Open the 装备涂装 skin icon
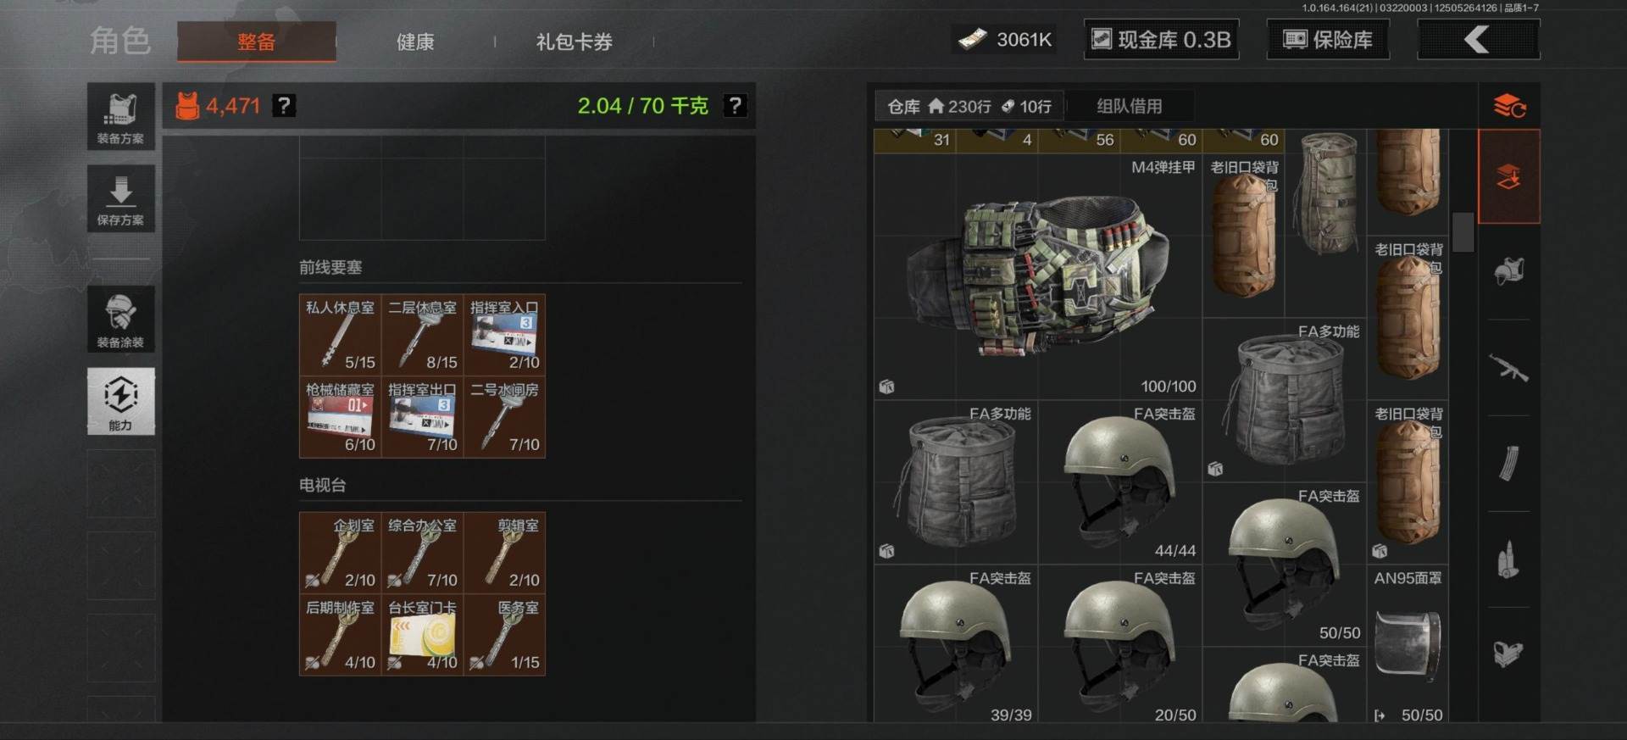 click(120, 319)
